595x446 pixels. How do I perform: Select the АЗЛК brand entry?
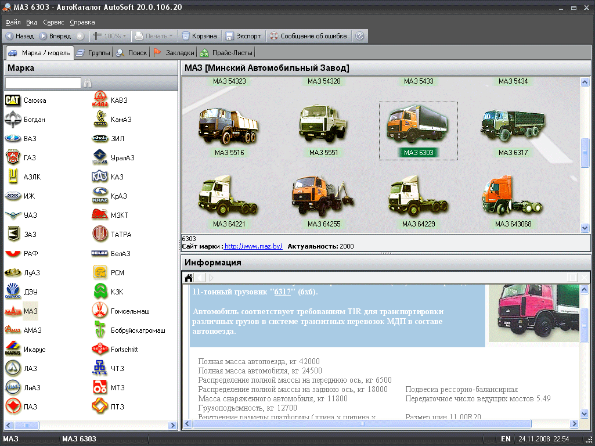tap(23, 177)
